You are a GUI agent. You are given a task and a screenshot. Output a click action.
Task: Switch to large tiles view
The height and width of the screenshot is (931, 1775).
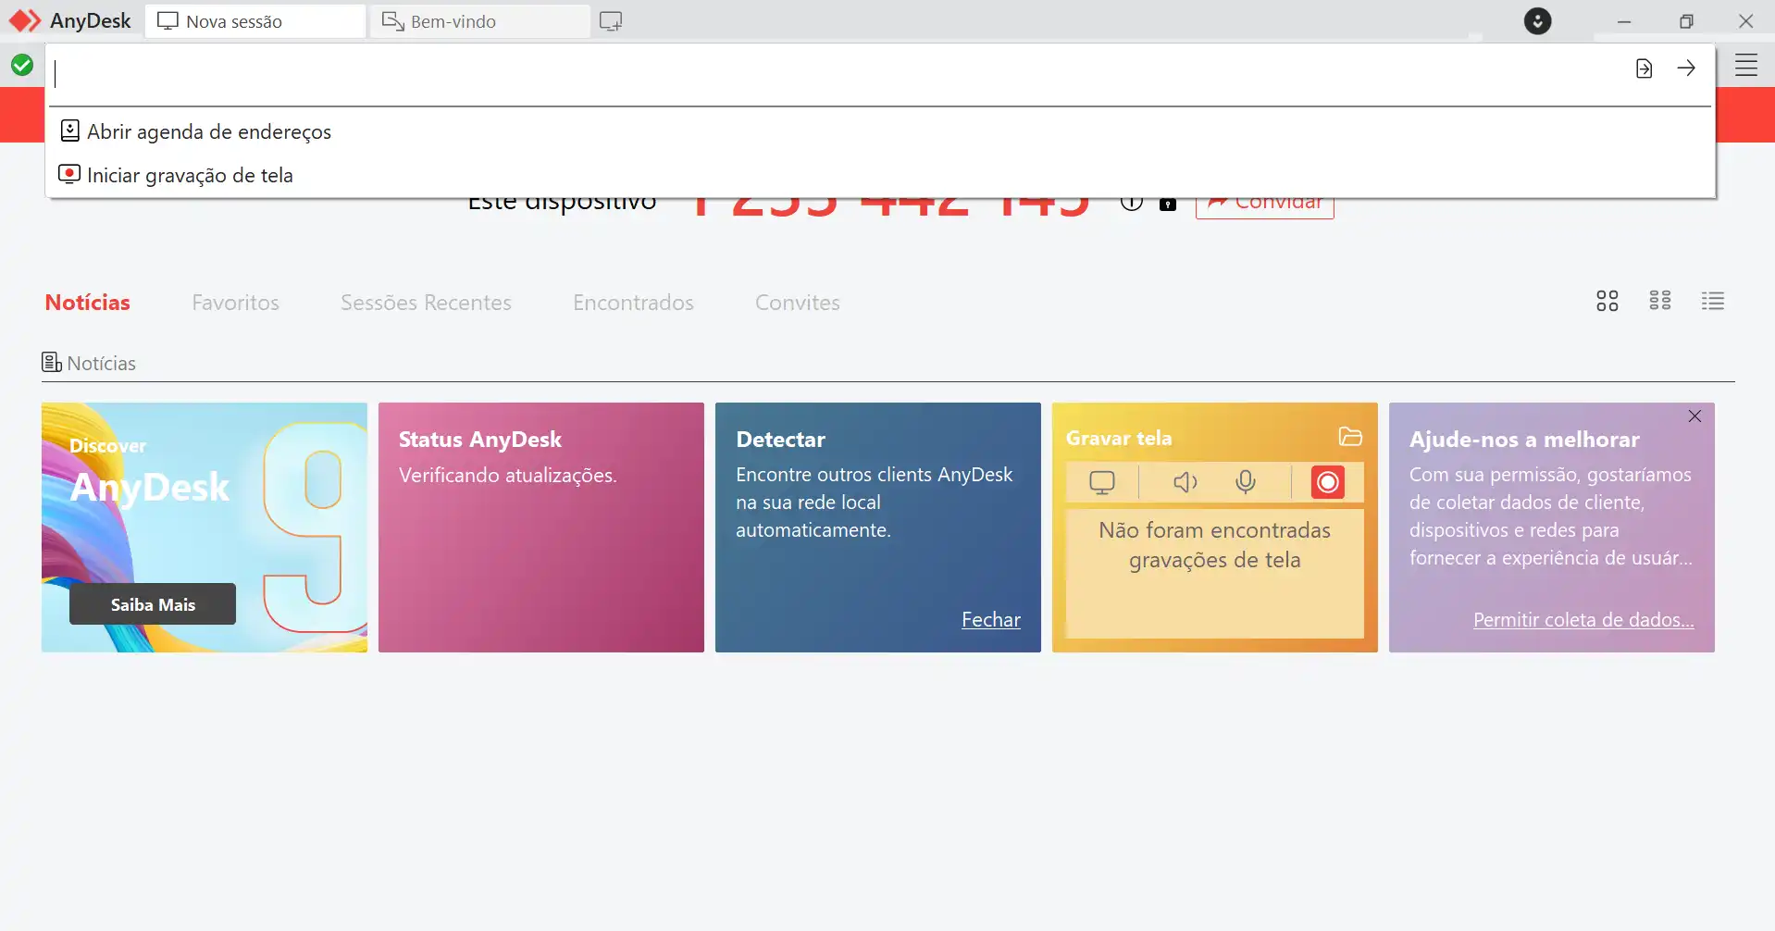point(1607,301)
